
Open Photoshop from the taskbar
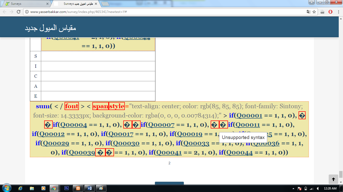pyautogui.click(x=67, y=188)
